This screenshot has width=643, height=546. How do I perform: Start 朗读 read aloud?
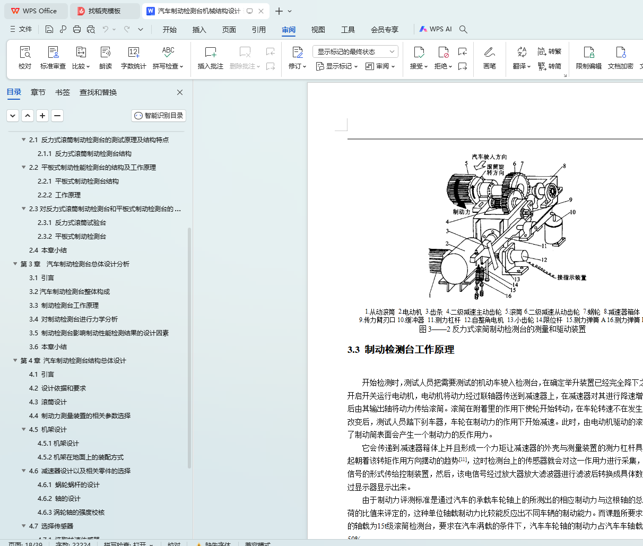[x=106, y=57]
